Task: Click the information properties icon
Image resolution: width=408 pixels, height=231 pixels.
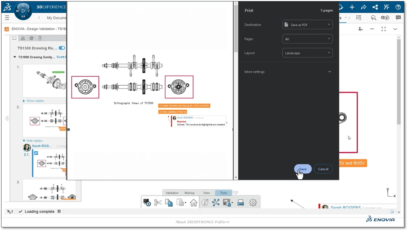Action: point(205,203)
